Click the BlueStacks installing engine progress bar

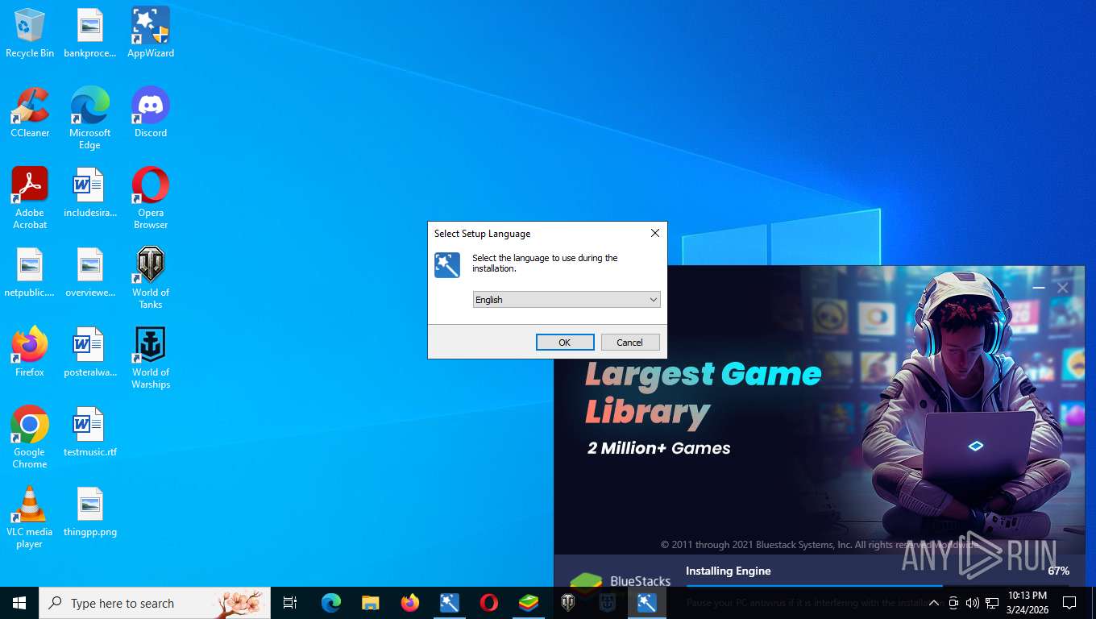878,585
